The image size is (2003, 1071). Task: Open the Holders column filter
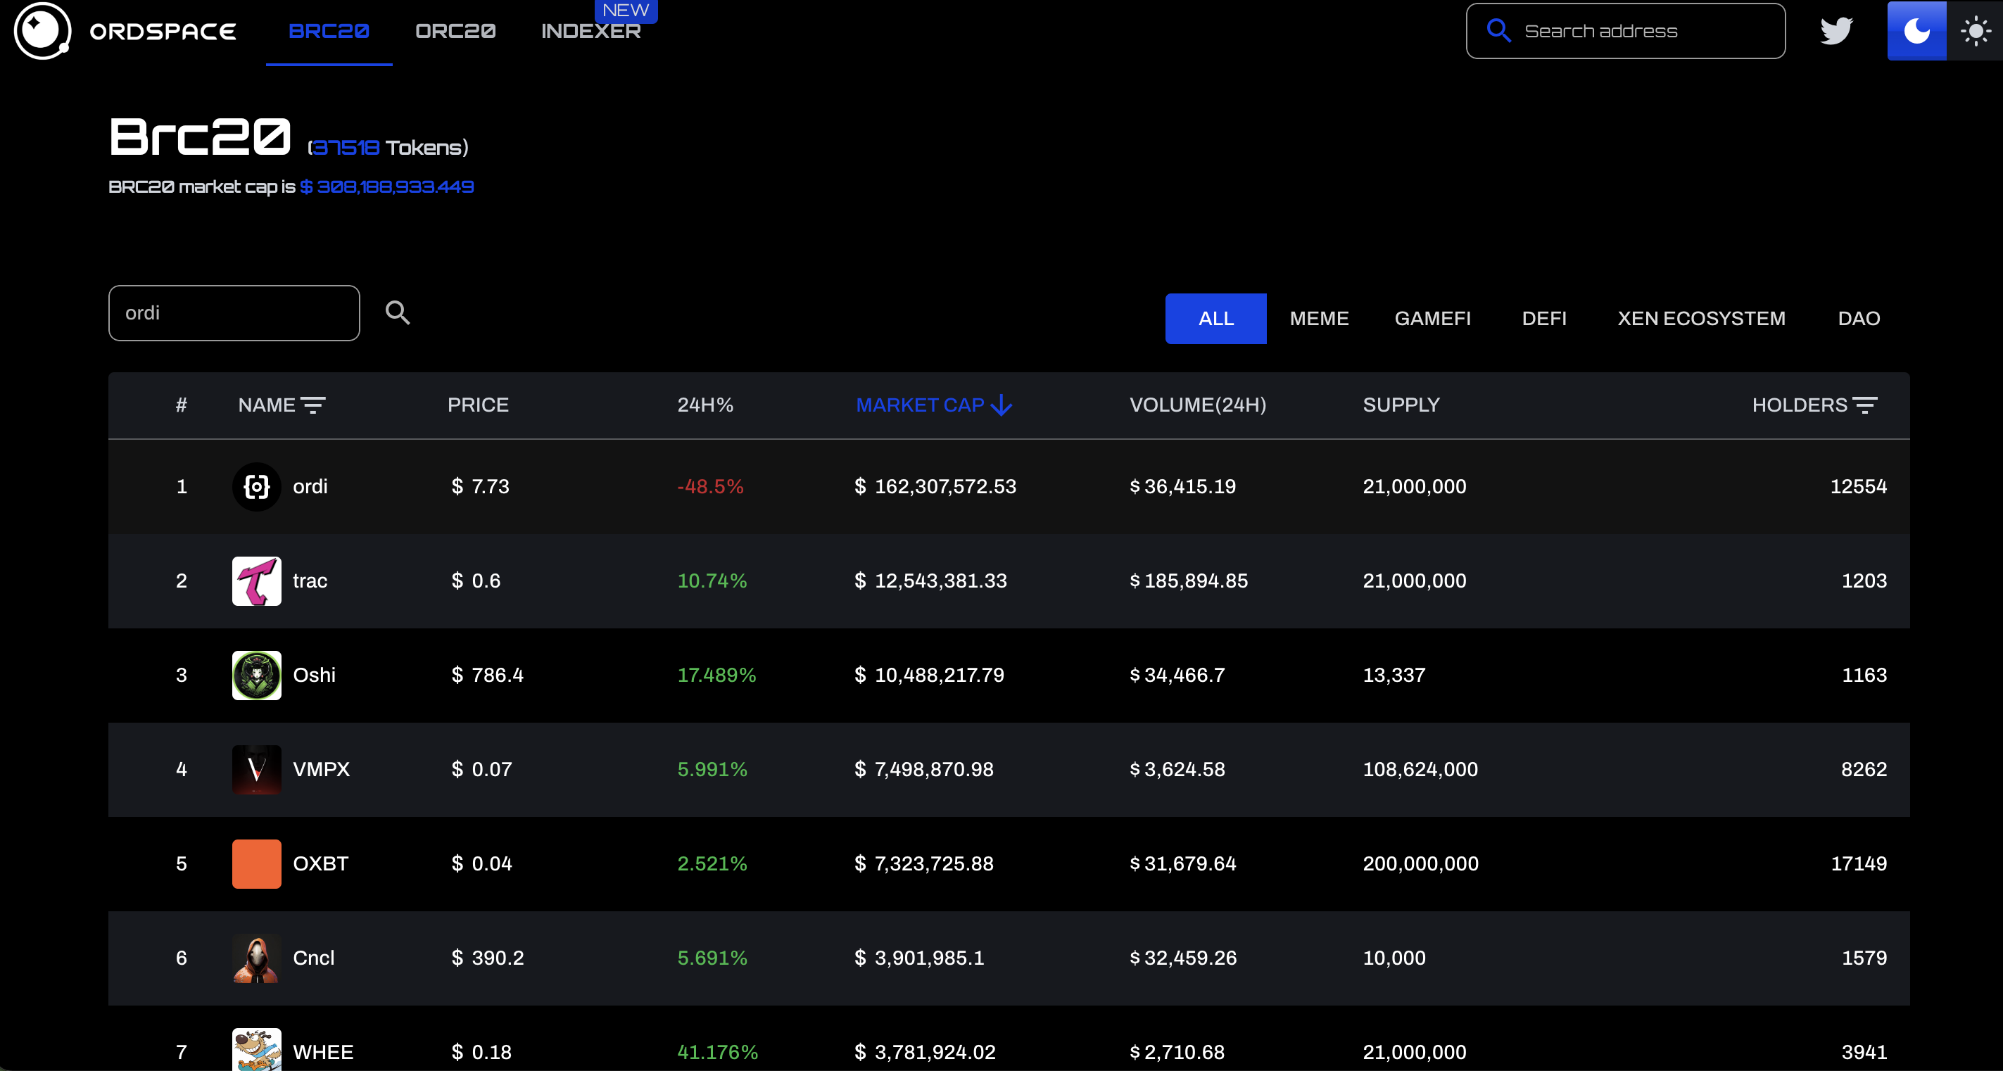point(1864,405)
